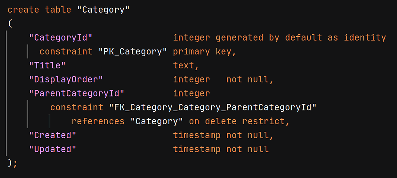Screen dimensions: 397x178
Task: Click the "create" keyword on the first line
Action: (x=23, y=10)
